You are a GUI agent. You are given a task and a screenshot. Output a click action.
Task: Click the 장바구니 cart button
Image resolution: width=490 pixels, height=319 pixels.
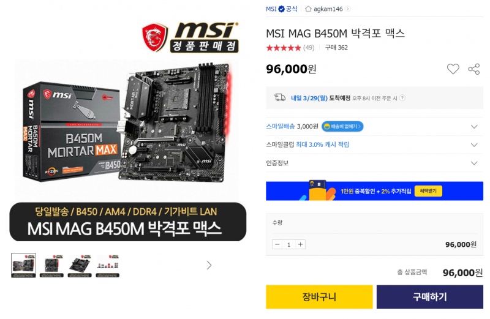319,296
